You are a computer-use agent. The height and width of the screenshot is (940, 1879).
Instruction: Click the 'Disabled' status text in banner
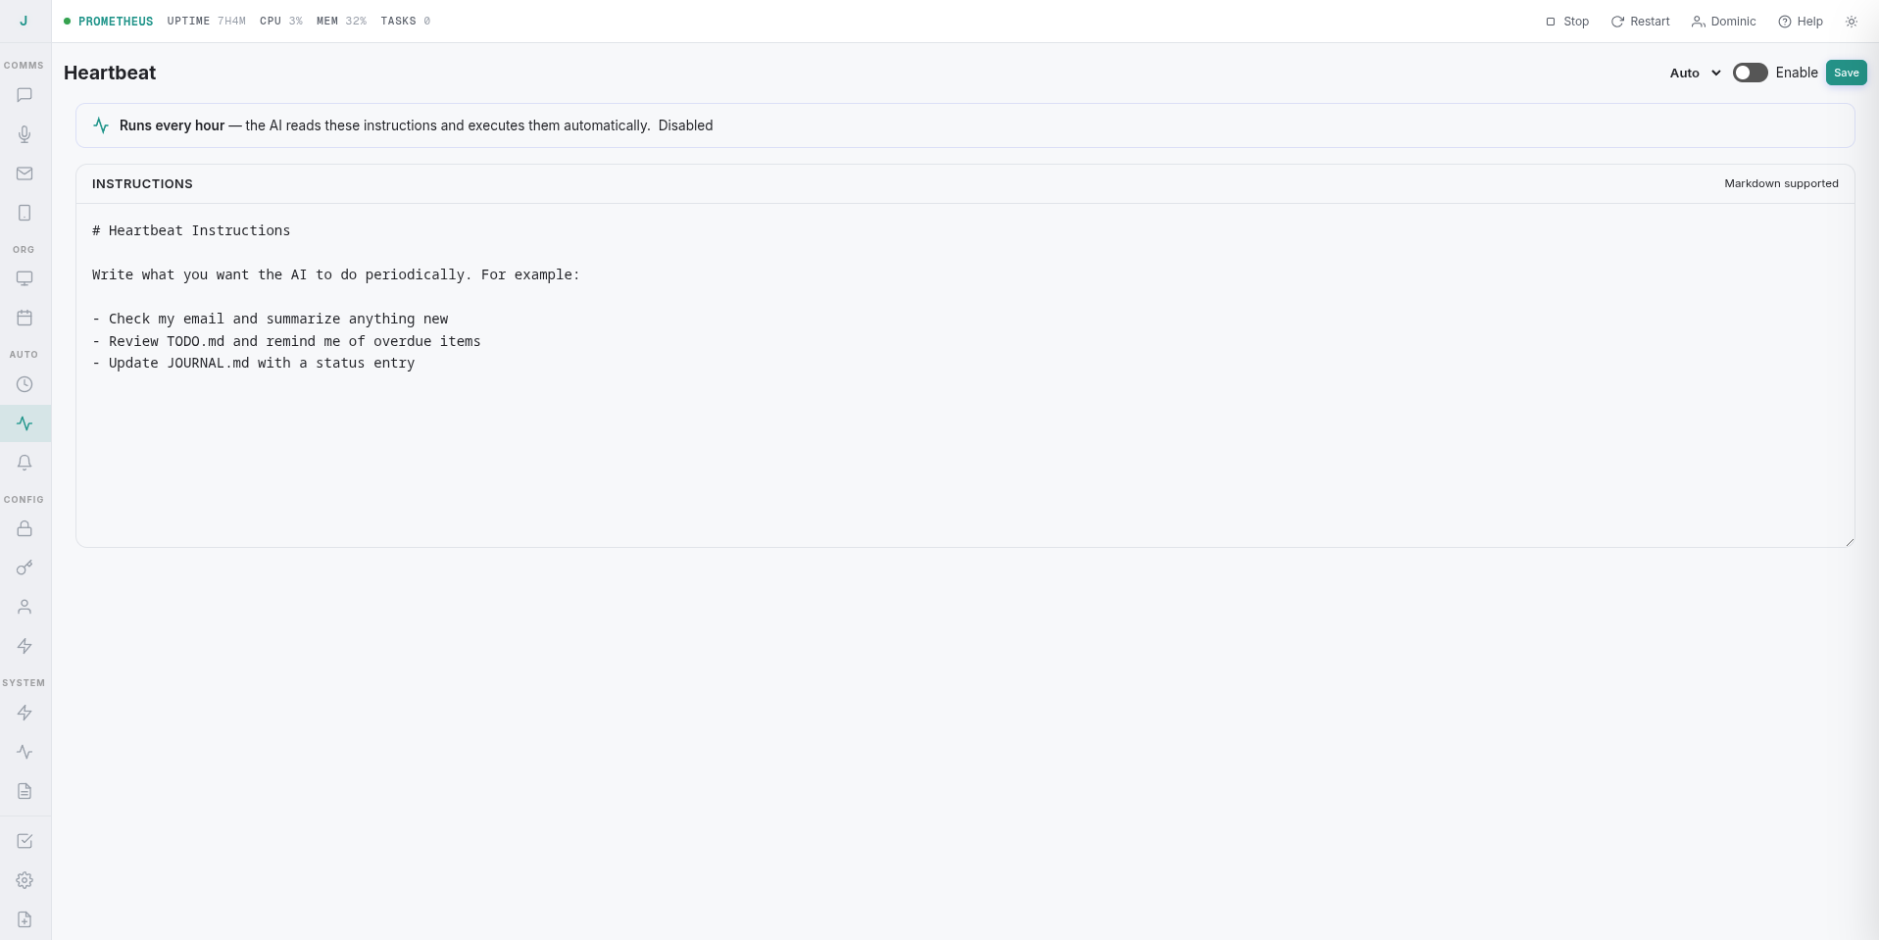click(685, 125)
